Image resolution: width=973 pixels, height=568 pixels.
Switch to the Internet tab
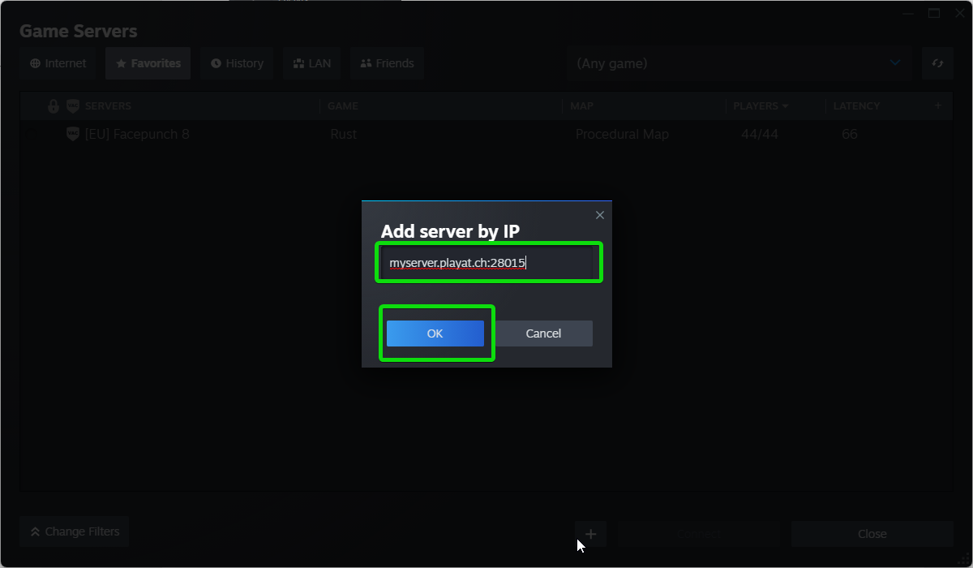tap(58, 63)
